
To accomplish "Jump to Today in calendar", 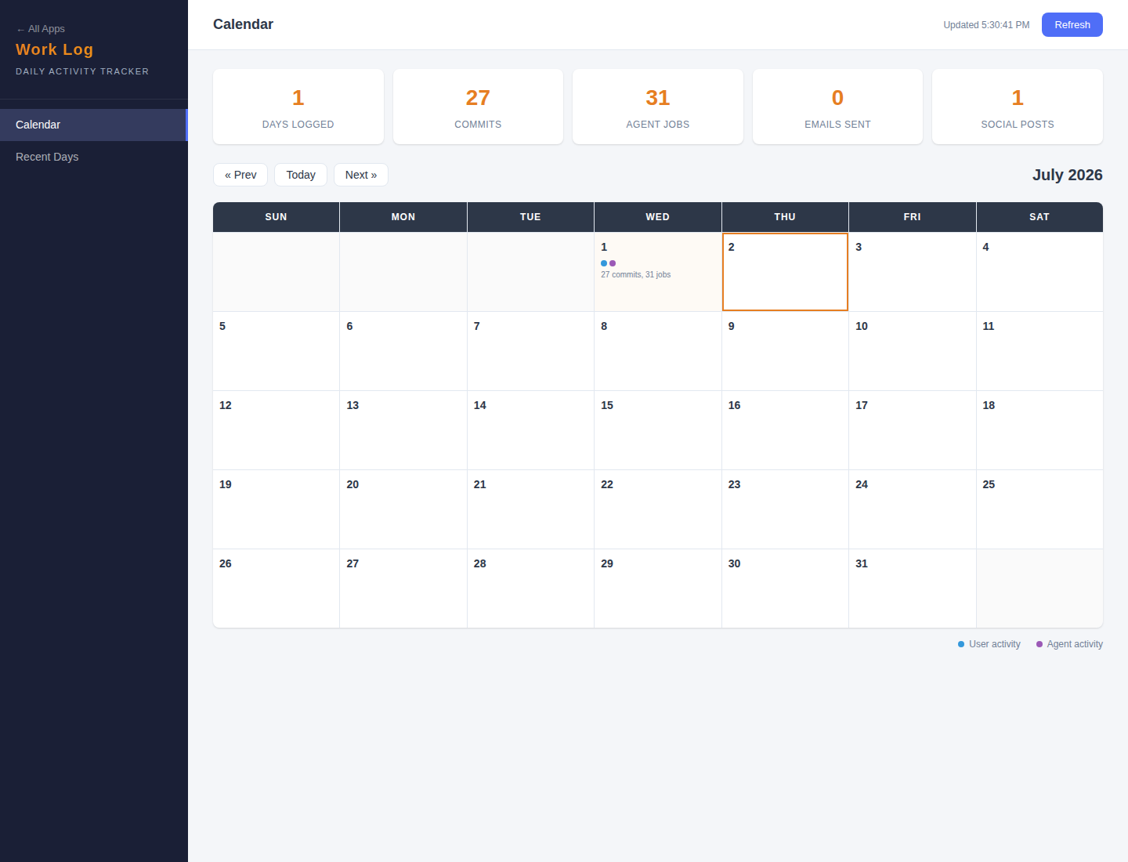I will point(301,175).
